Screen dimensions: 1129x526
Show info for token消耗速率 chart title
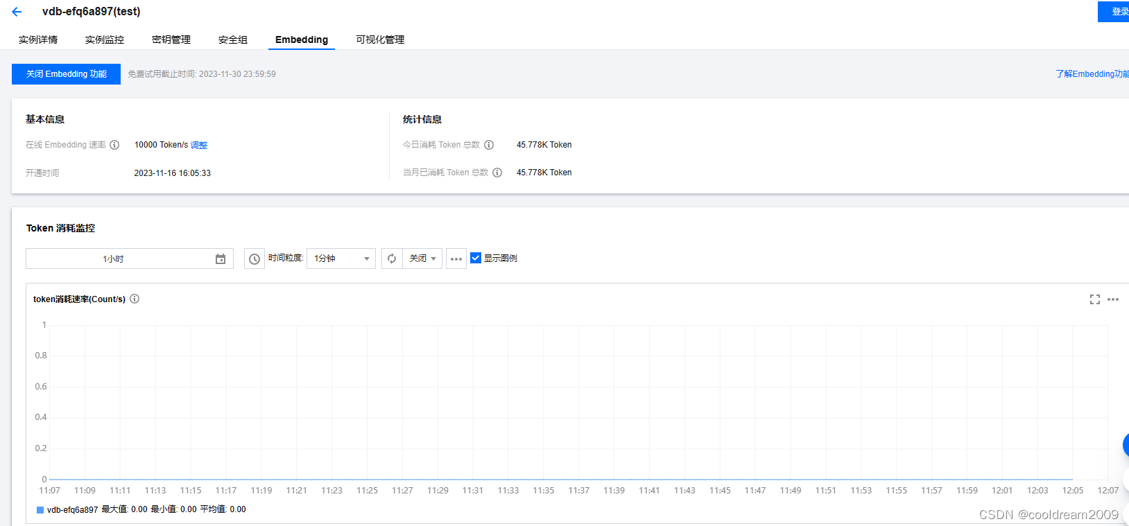click(x=135, y=299)
